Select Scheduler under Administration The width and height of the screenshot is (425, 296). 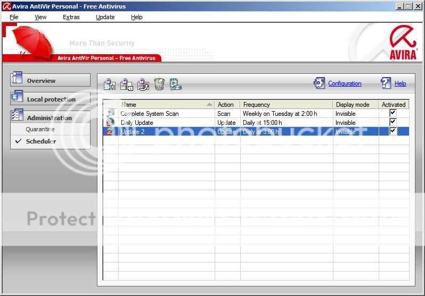tap(41, 141)
